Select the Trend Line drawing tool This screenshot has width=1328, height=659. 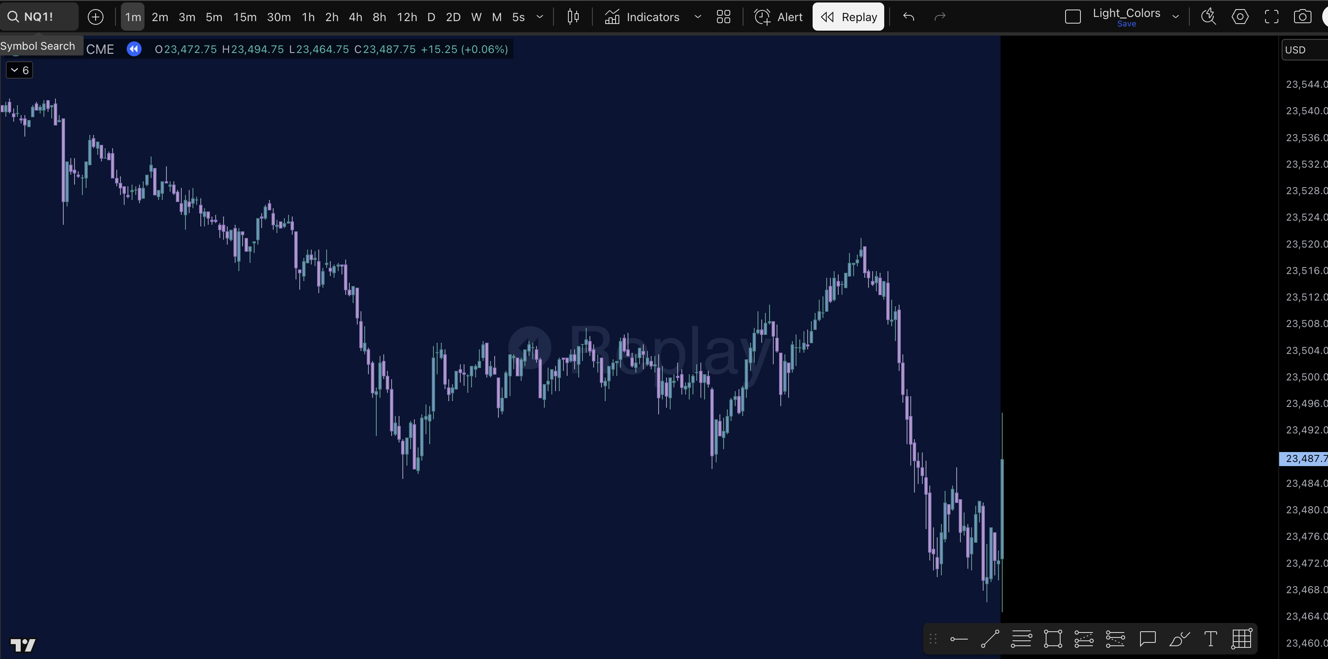point(990,640)
